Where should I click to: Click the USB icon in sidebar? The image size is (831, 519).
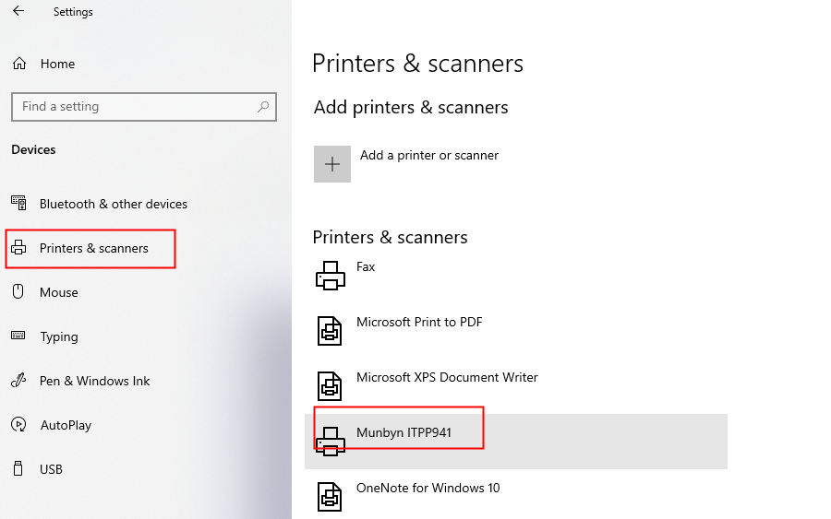[x=18, y=468]
